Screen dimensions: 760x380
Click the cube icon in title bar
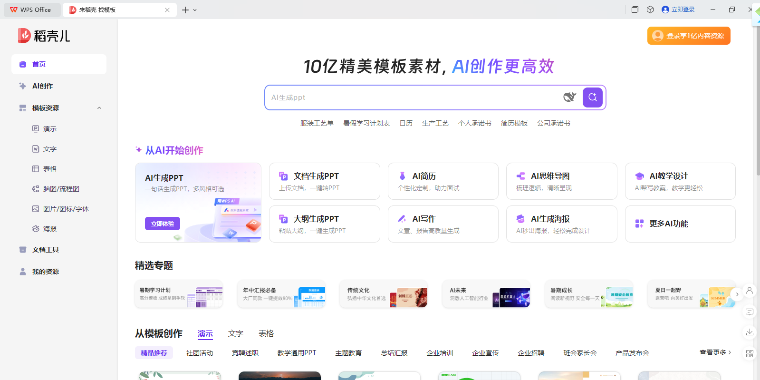click(650, 10)
